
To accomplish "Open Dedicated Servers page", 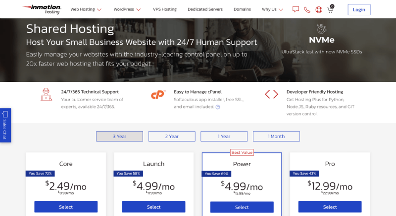I will point(205,9).
